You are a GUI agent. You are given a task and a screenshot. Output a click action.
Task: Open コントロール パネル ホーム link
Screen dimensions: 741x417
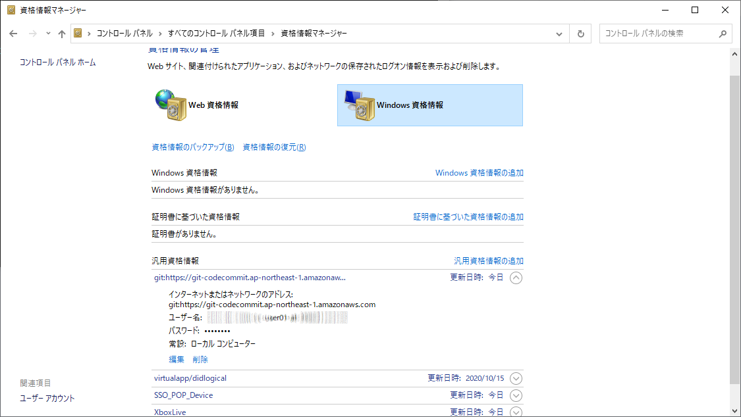(x=58, y=62)
